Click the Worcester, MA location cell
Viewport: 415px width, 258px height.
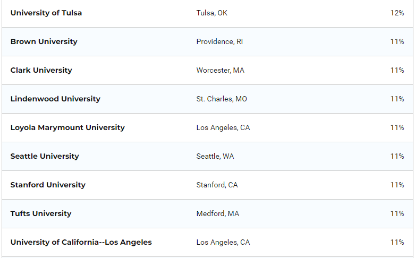click(220, 70)
